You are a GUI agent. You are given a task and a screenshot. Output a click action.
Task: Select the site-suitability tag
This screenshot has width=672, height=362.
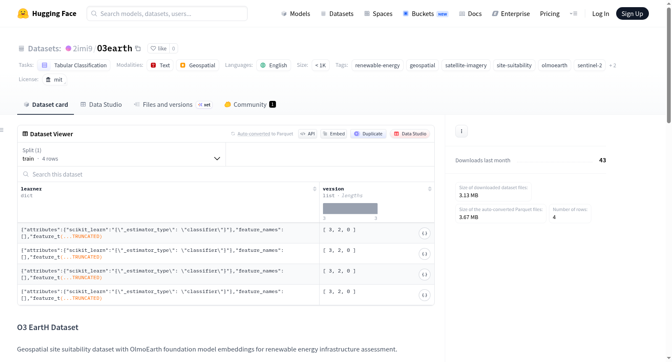(x=514, y=65)
